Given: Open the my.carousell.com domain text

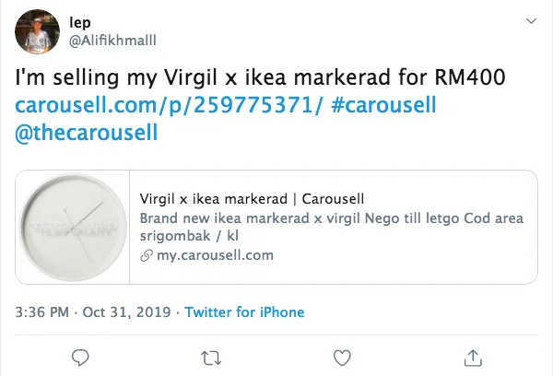Looking at the screenshot, I should (x=215, y=255).
